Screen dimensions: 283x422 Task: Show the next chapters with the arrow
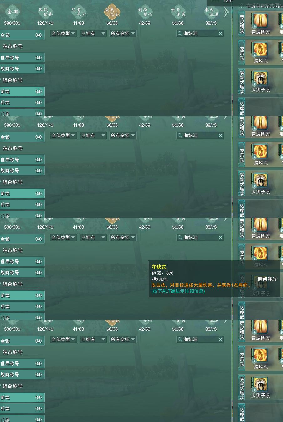pyautogui.click(x=226, y=12)
